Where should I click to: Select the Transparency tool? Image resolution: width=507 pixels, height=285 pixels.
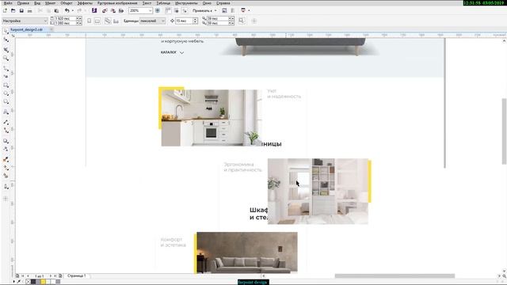(6, 149)
